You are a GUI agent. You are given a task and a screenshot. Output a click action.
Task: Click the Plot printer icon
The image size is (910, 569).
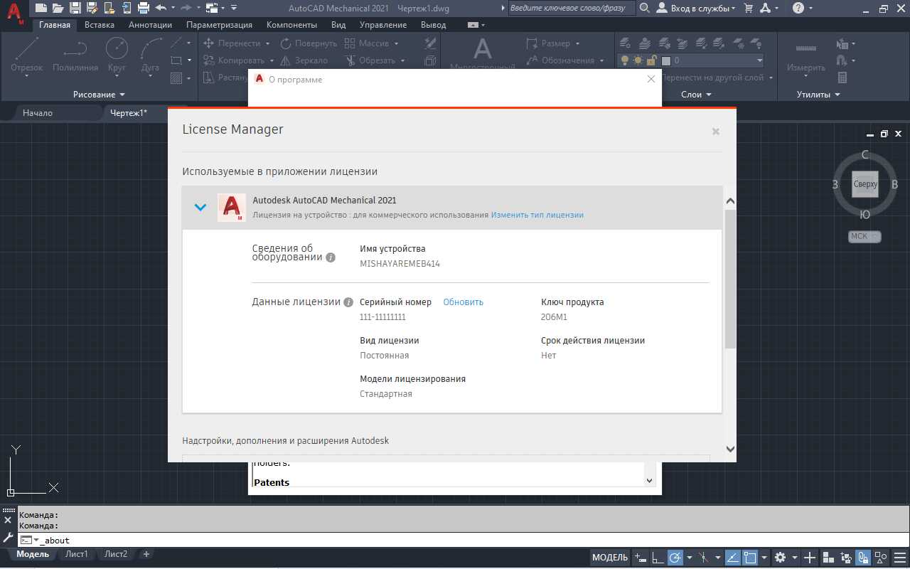144,8
